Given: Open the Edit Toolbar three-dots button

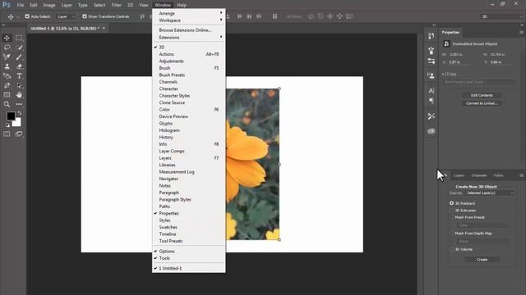Looking at the screenshot, I should (x=19, y=104).
